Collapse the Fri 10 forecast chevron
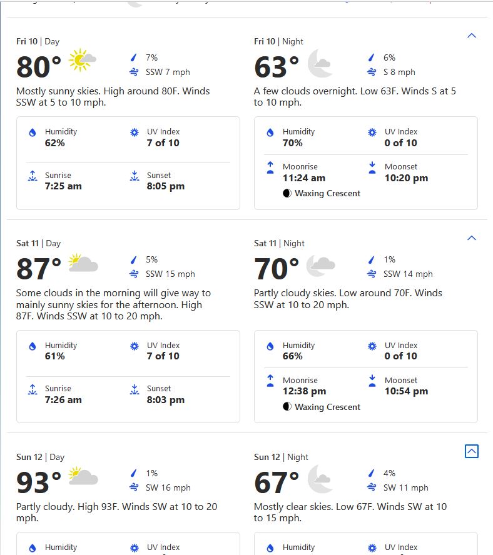This screenshot has width=493, height=555. pos(472,36)
